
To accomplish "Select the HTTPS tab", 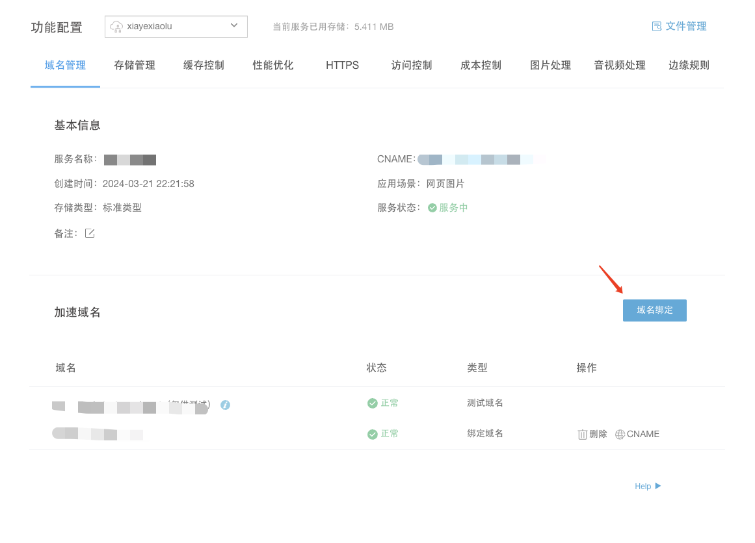I will pos(342,65).
